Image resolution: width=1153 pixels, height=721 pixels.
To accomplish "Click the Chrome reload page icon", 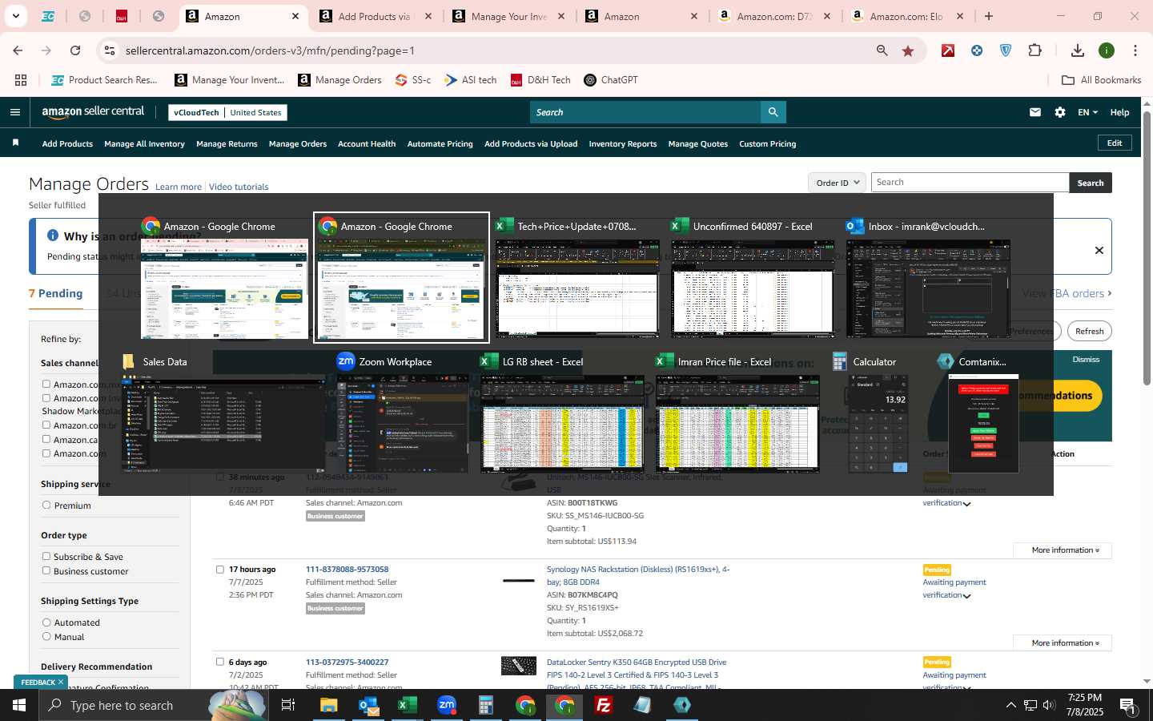I will coord(75,50).
